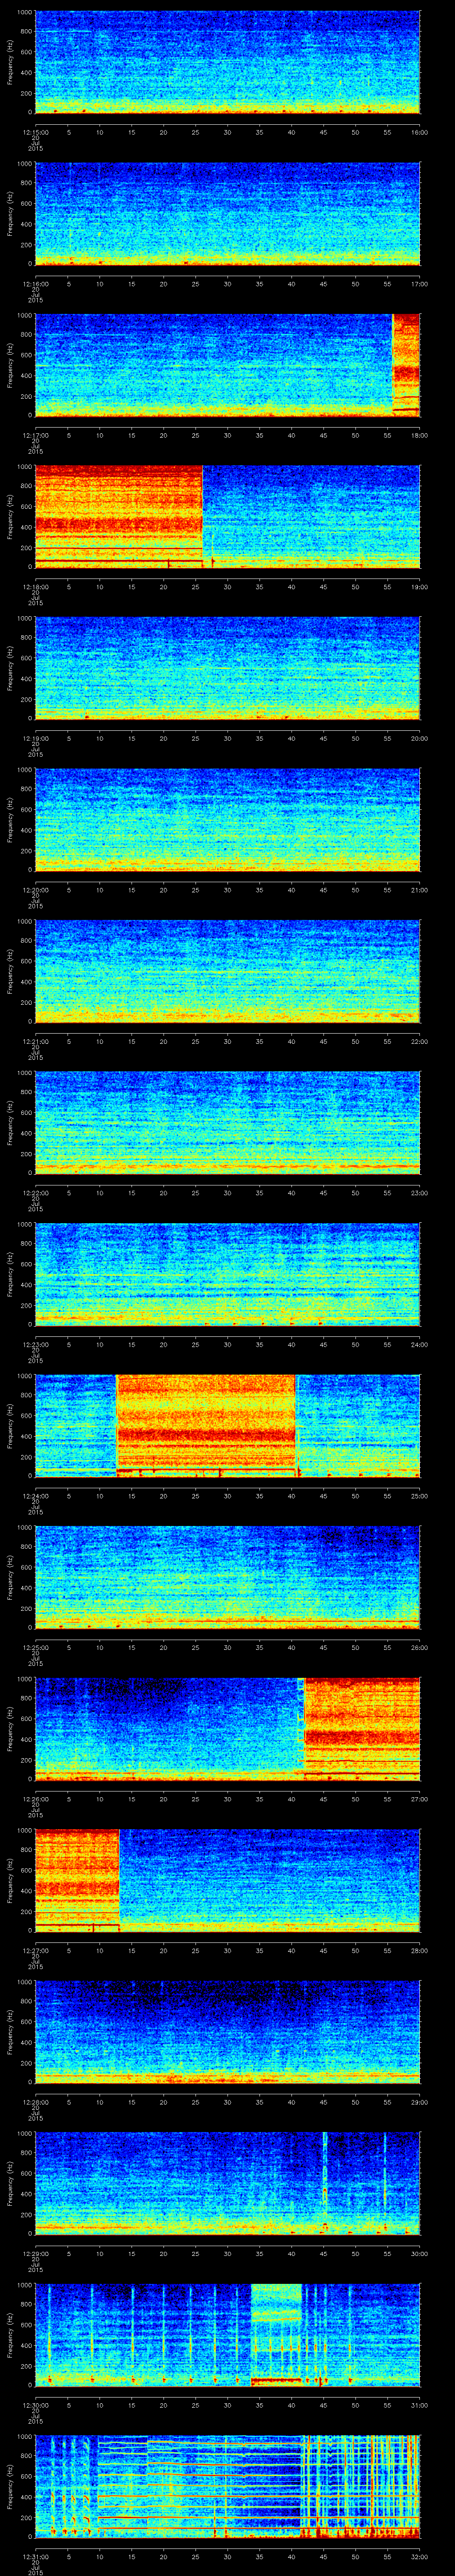Select the spectrogram panel starting at 12:19:00
Viewport: 455px width, 2576px height.
coord(227,668)
